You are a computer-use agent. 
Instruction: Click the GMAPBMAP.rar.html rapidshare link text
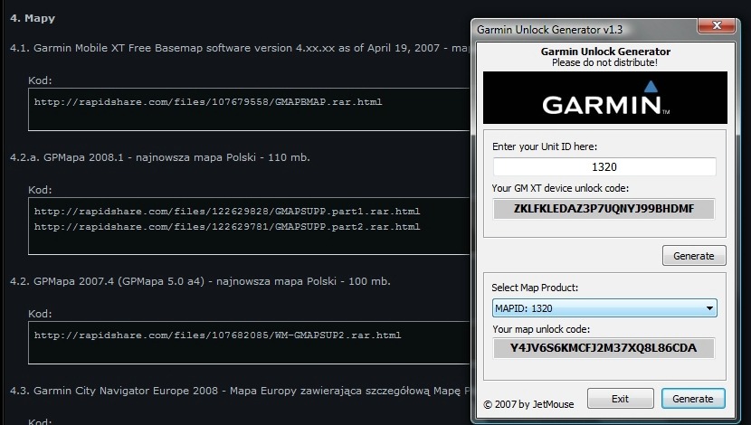(208, 102)
